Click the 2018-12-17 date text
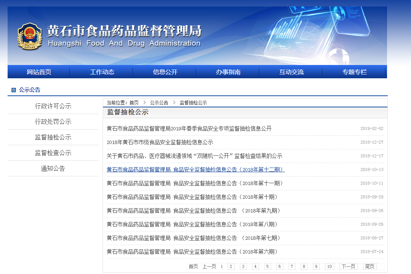411x274 pixels. (372, 156)
